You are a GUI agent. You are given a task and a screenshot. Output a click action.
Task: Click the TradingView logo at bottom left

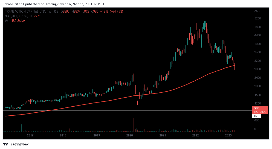coord(16,144)
